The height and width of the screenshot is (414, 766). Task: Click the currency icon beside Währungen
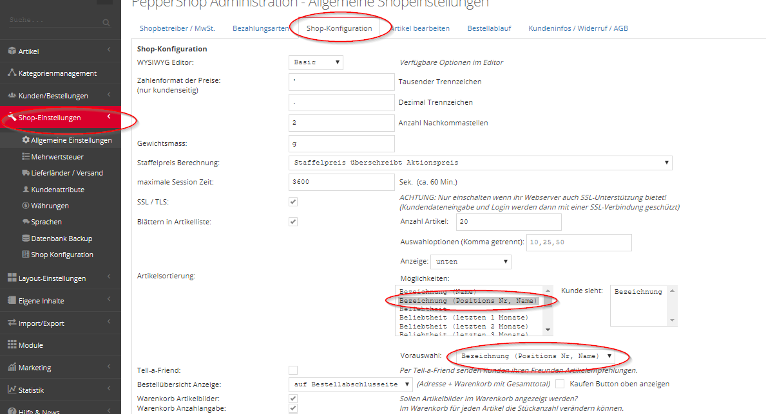point(26,205)
